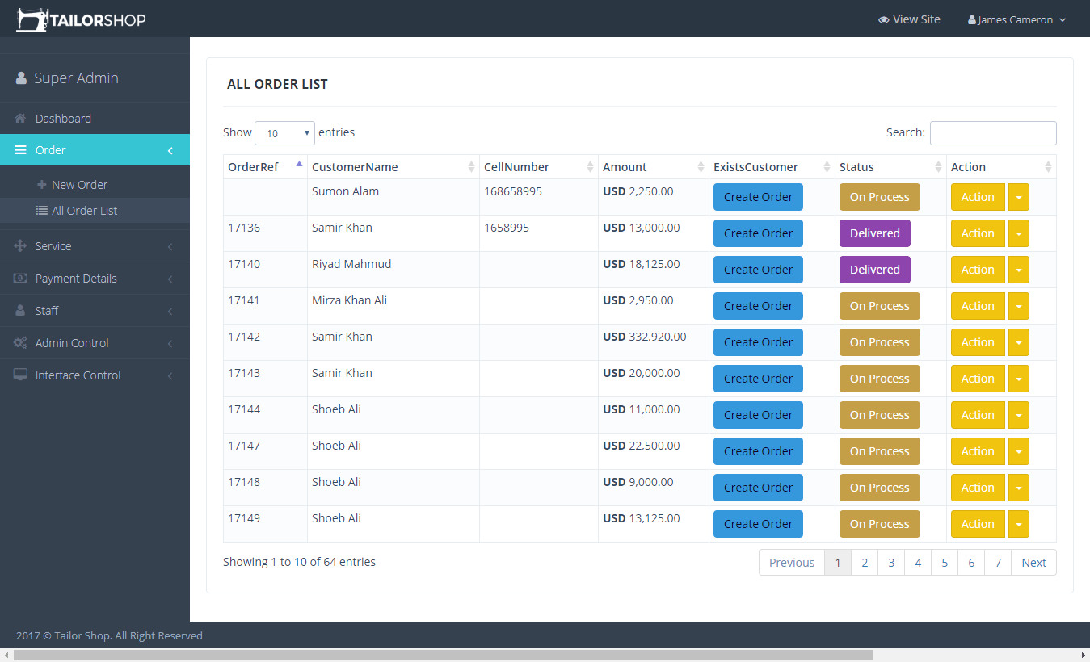Sort the table by CustomerName column
The height and width of the screenshot is (662, 1090).
point(355,166)
